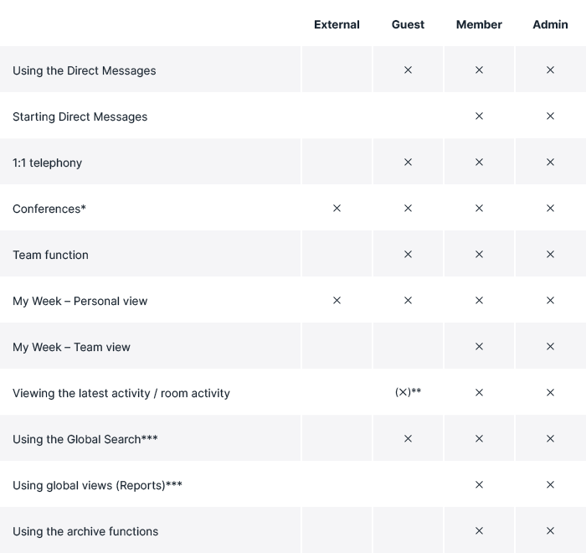586x553 pixels.
Task: Select the 'Using the Direct Messages' row label
Action: 84,70
